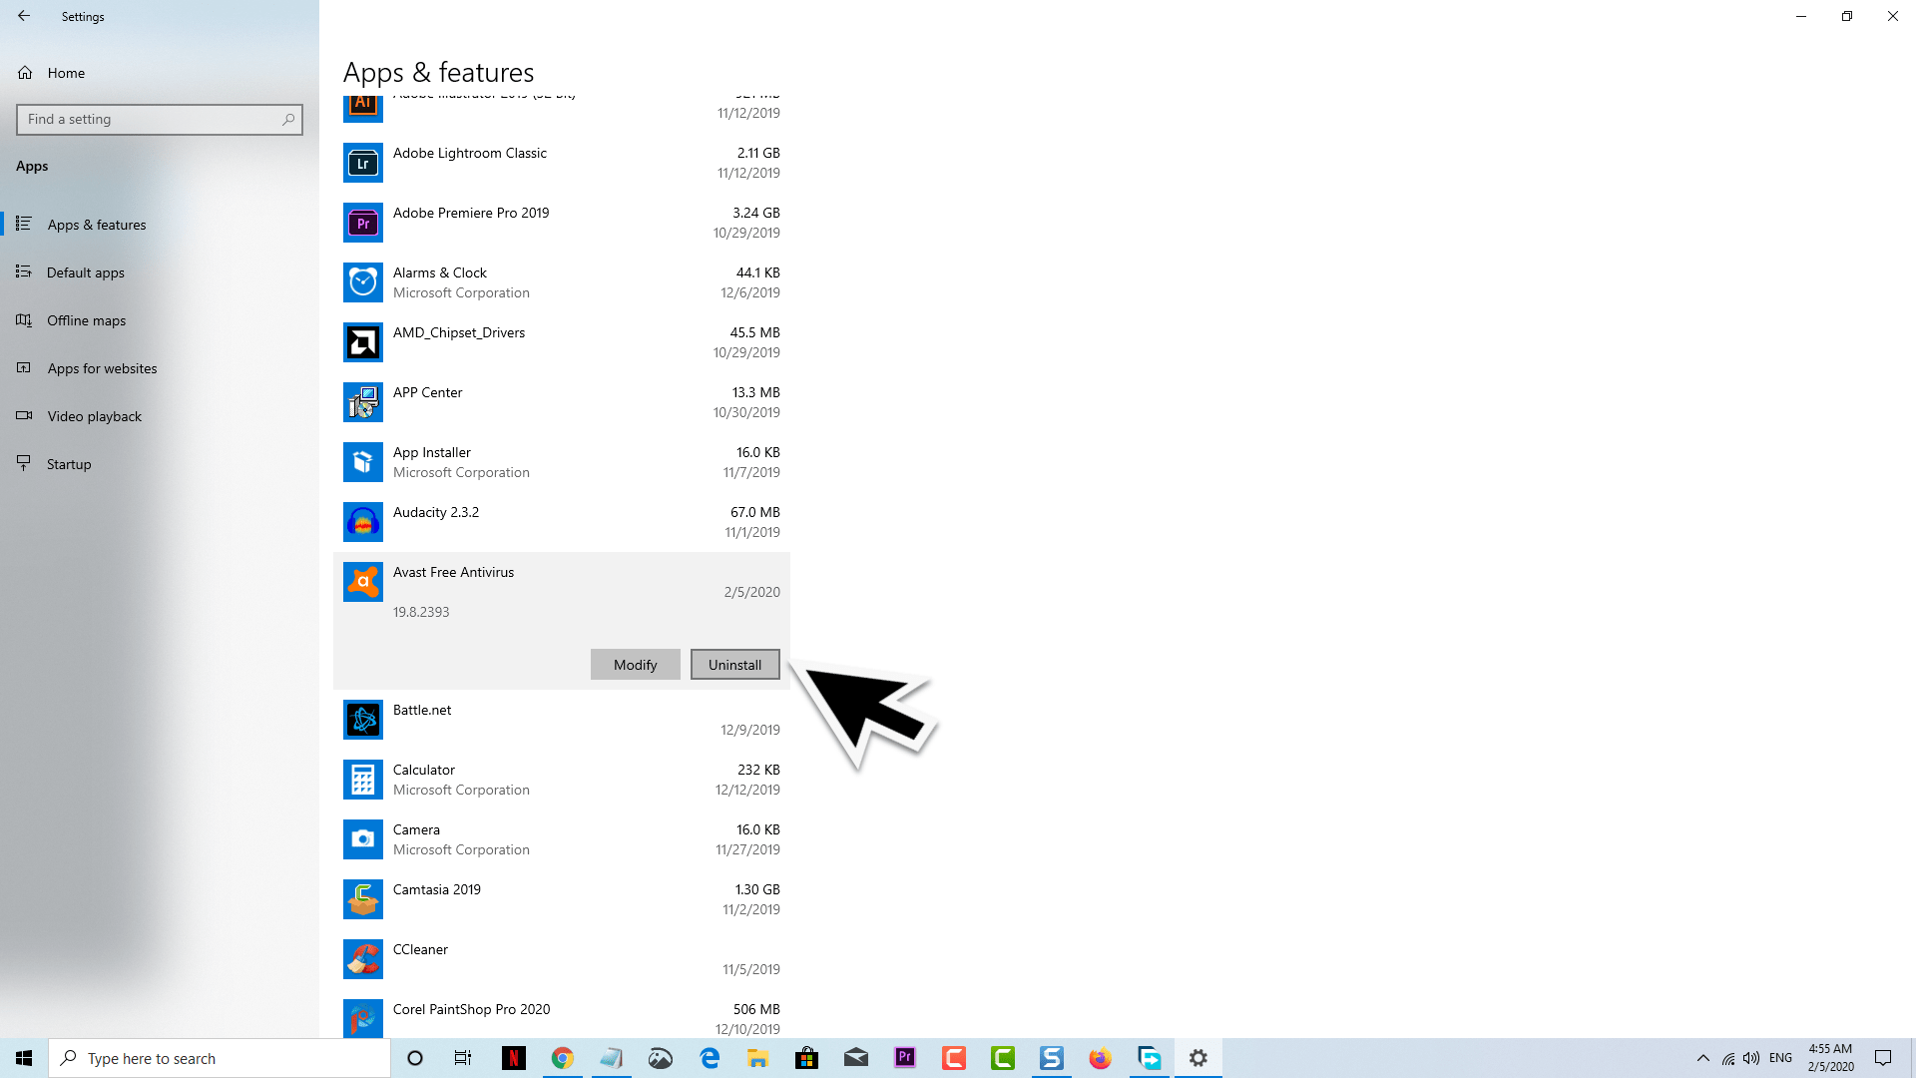Click the Battle.net icon
This screenshot has height=1078, width=1916.
point(363,720)
